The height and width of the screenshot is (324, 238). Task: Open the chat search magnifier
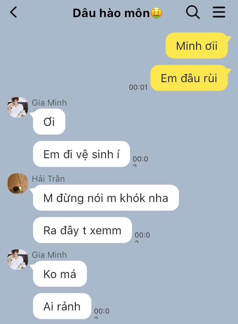coord(193,12)
